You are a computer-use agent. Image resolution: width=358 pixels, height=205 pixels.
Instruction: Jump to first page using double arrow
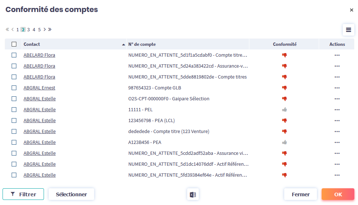coord(7,29)
